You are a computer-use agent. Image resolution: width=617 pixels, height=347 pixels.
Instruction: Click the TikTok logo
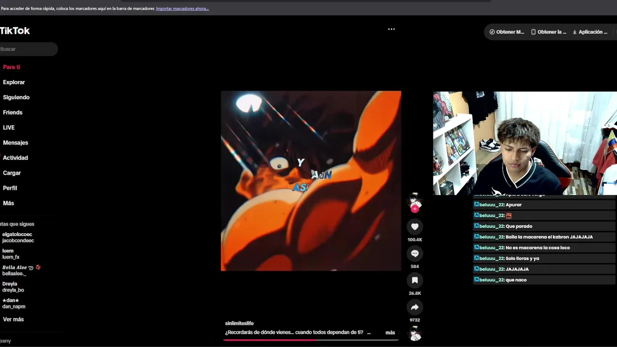pos(15,31)
